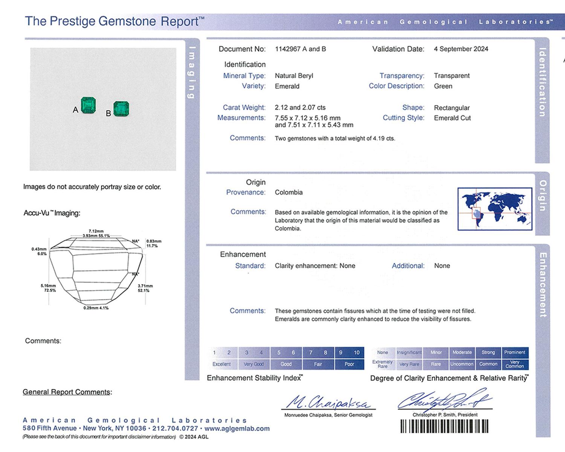Click the Strong clarity enhancement cell
Image resolution: width=565 pixels, height=452 pixels.
(488, 353)
